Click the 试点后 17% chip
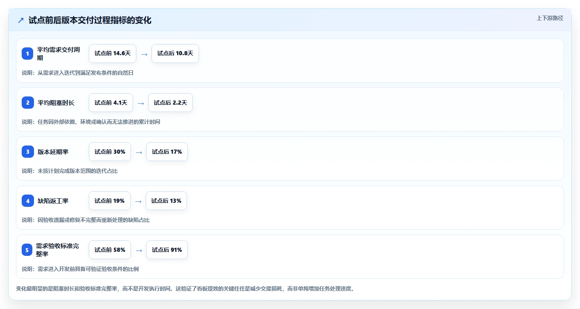This screenshot has width=580, height=309. coord(167,152)
